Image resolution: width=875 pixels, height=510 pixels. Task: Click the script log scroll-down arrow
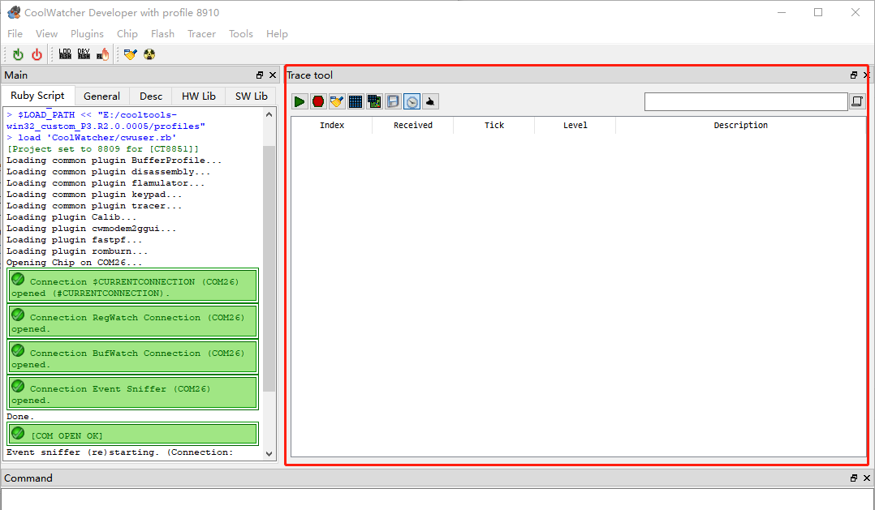pyautogui.click(x=269, y=454)
